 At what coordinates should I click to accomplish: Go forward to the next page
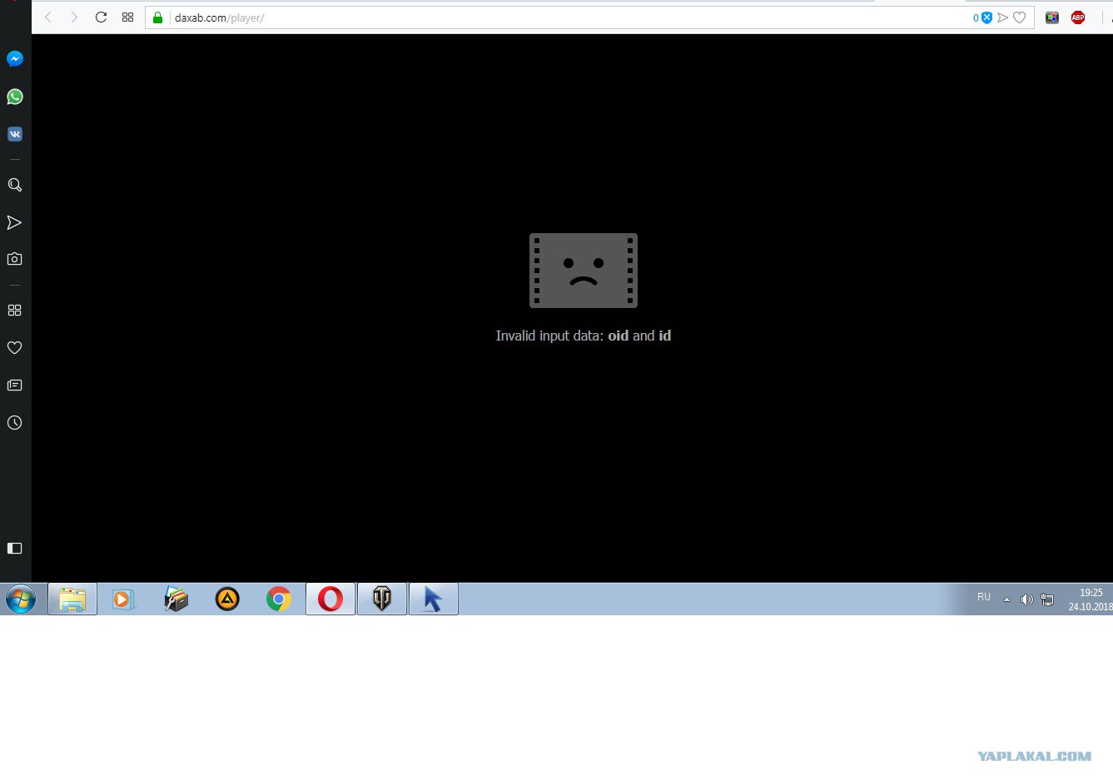pyautogui.click(x=74, y=17)
